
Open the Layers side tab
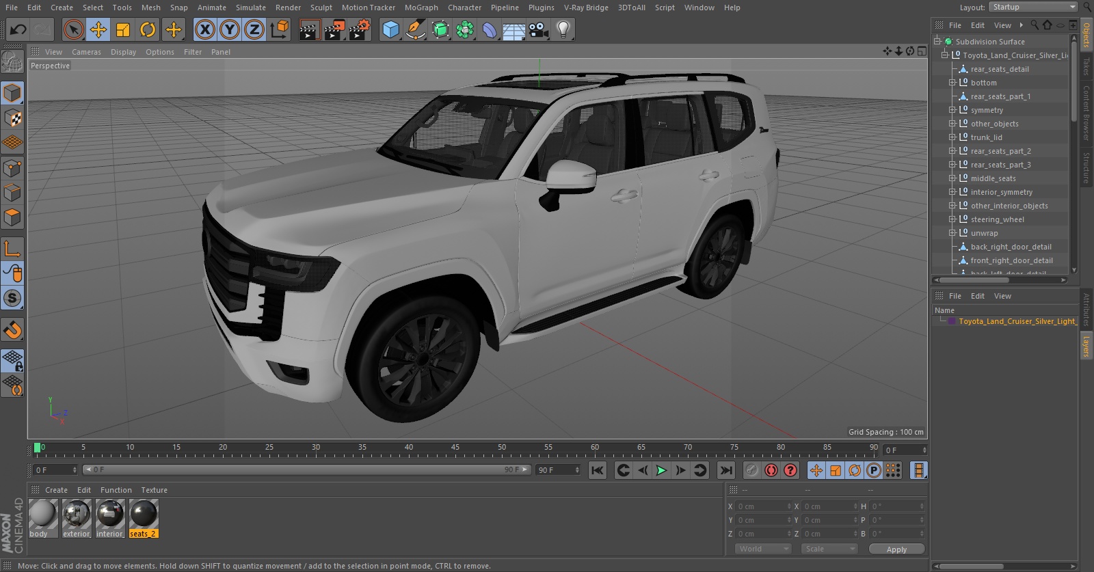(x=1086, y=346)
